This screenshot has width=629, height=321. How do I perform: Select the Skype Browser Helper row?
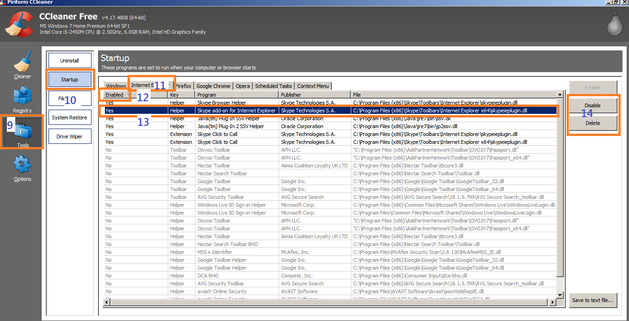click(x=330, y=103)
